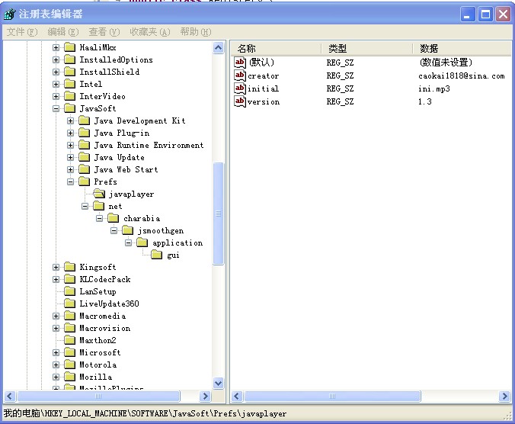Click the Java Web Start folder icon

[x=84, y=169]
